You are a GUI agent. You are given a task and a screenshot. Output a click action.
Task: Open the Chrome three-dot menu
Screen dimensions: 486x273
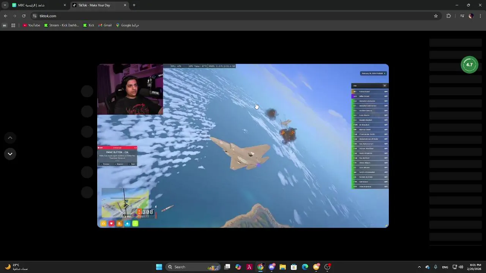[480, 16]
